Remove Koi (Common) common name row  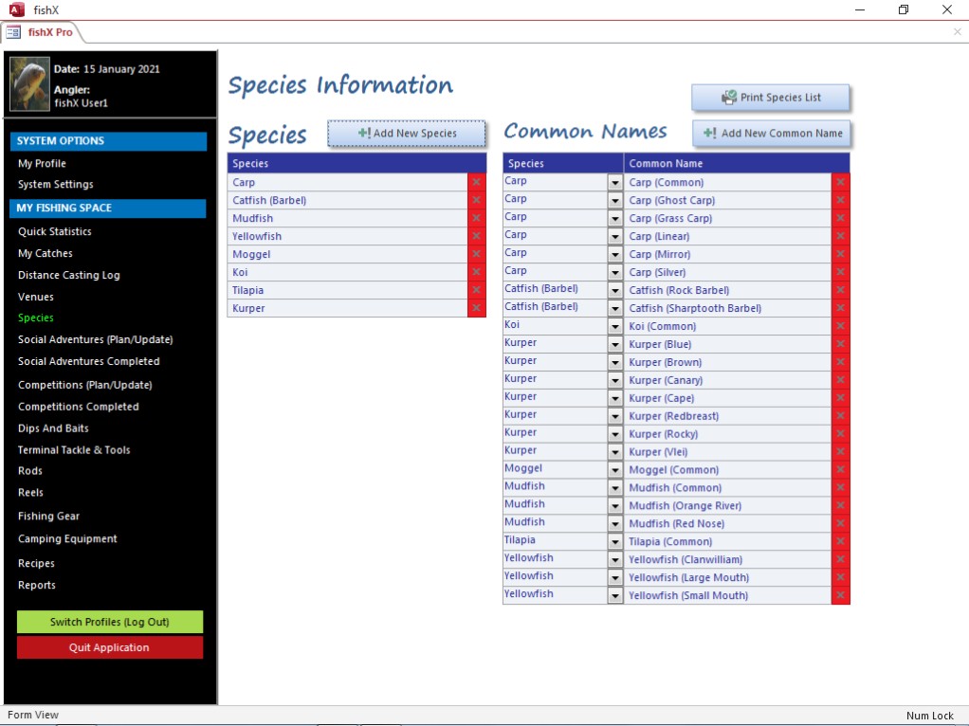tap(840, 326)
